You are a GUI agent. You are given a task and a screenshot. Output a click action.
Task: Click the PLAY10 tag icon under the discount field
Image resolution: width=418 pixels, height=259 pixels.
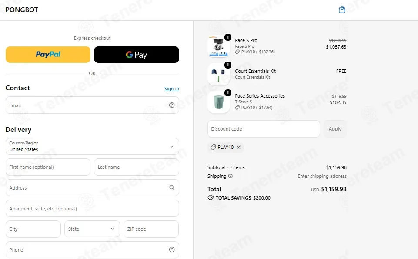tap(213, 147)
